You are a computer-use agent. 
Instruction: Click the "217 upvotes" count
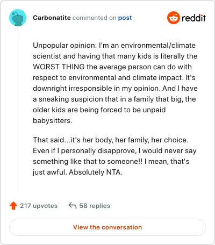(39, 206)
